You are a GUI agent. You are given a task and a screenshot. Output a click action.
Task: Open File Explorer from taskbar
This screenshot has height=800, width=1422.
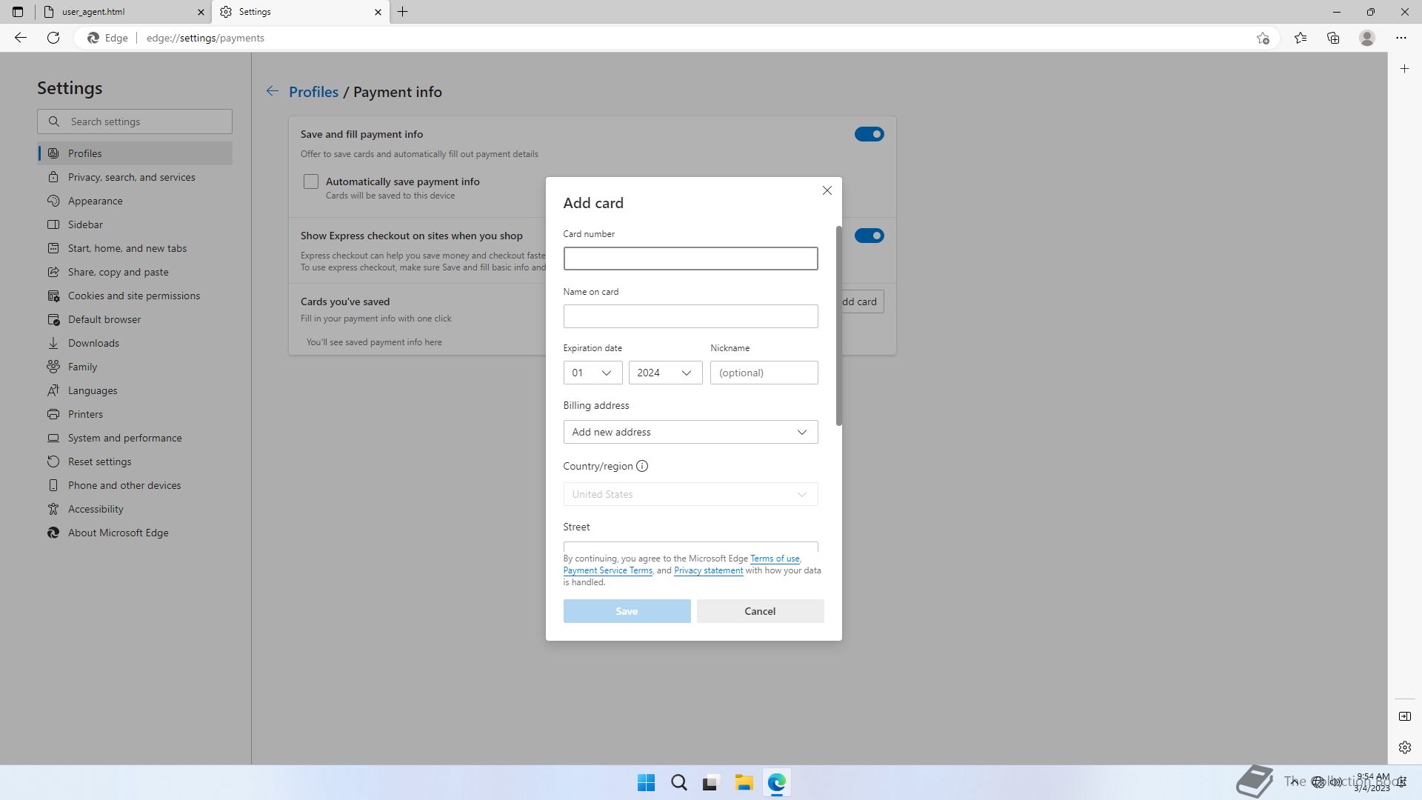point(744,782)
